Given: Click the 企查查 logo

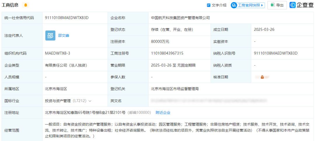Looking at the screenshot, I should pyautogui.click(x=301, y=5).
